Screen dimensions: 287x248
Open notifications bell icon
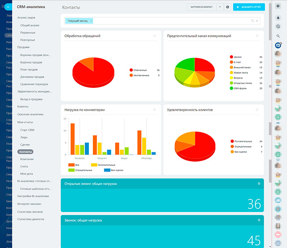coord(278,18)
